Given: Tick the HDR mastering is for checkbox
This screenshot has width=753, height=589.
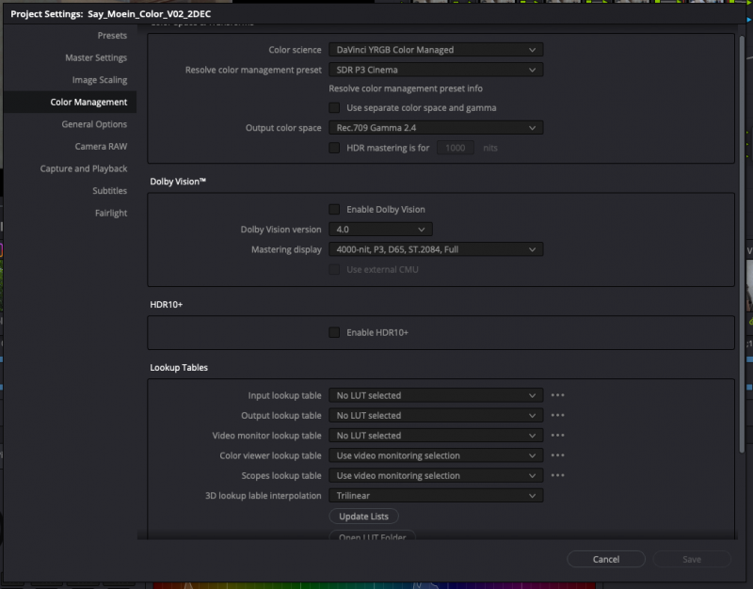Looking at the screenshot, I should point(334,148).
